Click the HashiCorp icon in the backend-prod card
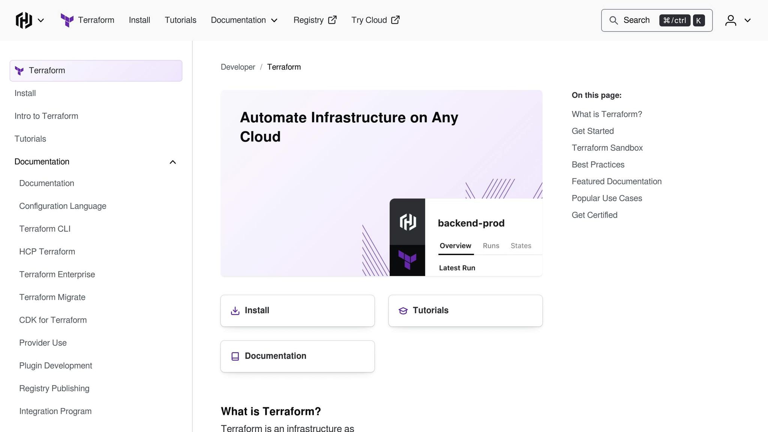This screenshot has width=768, height=432. pyautogui.click(x=407, y=222)
